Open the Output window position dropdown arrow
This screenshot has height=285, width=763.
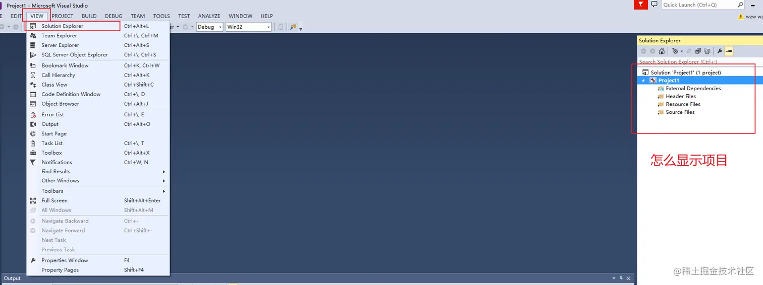click(614, 278)
